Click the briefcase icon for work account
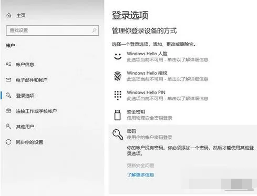The image size is (257, 196). [8, 111]
